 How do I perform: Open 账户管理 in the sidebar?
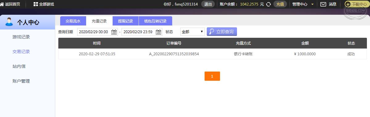(x=21, y=81)
